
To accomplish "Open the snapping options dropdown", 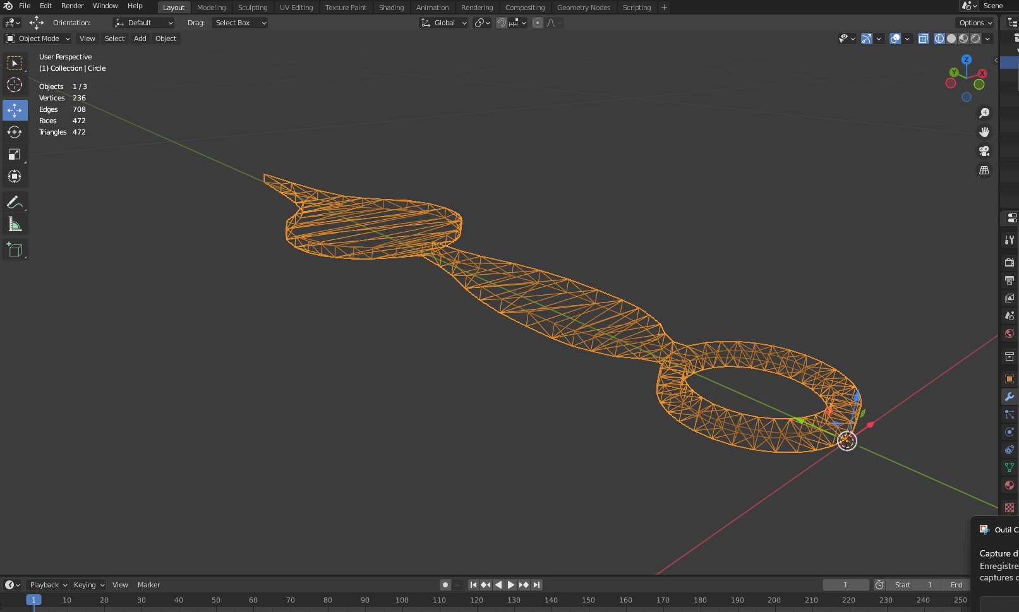I will pyautogui.click(x=518, y=23).
